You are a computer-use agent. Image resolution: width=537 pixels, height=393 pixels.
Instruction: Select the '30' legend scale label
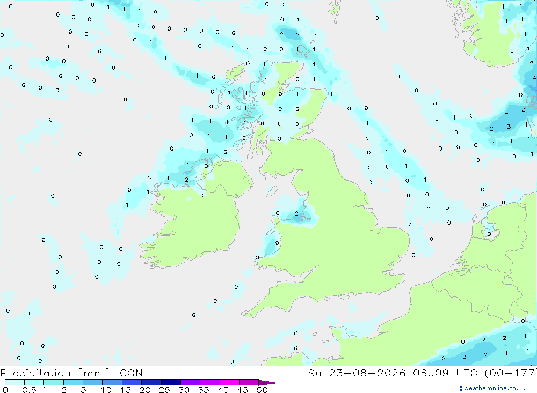[184, 390]
